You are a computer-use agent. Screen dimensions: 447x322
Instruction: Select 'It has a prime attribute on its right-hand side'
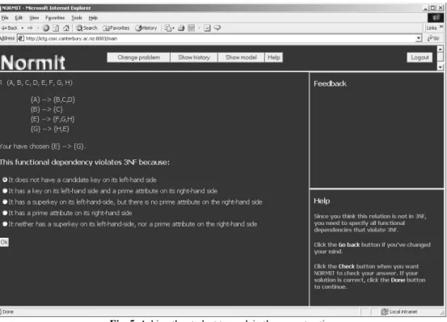coord(5,213)
